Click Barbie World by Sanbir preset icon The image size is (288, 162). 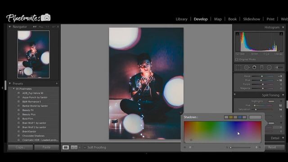point(18,106)
